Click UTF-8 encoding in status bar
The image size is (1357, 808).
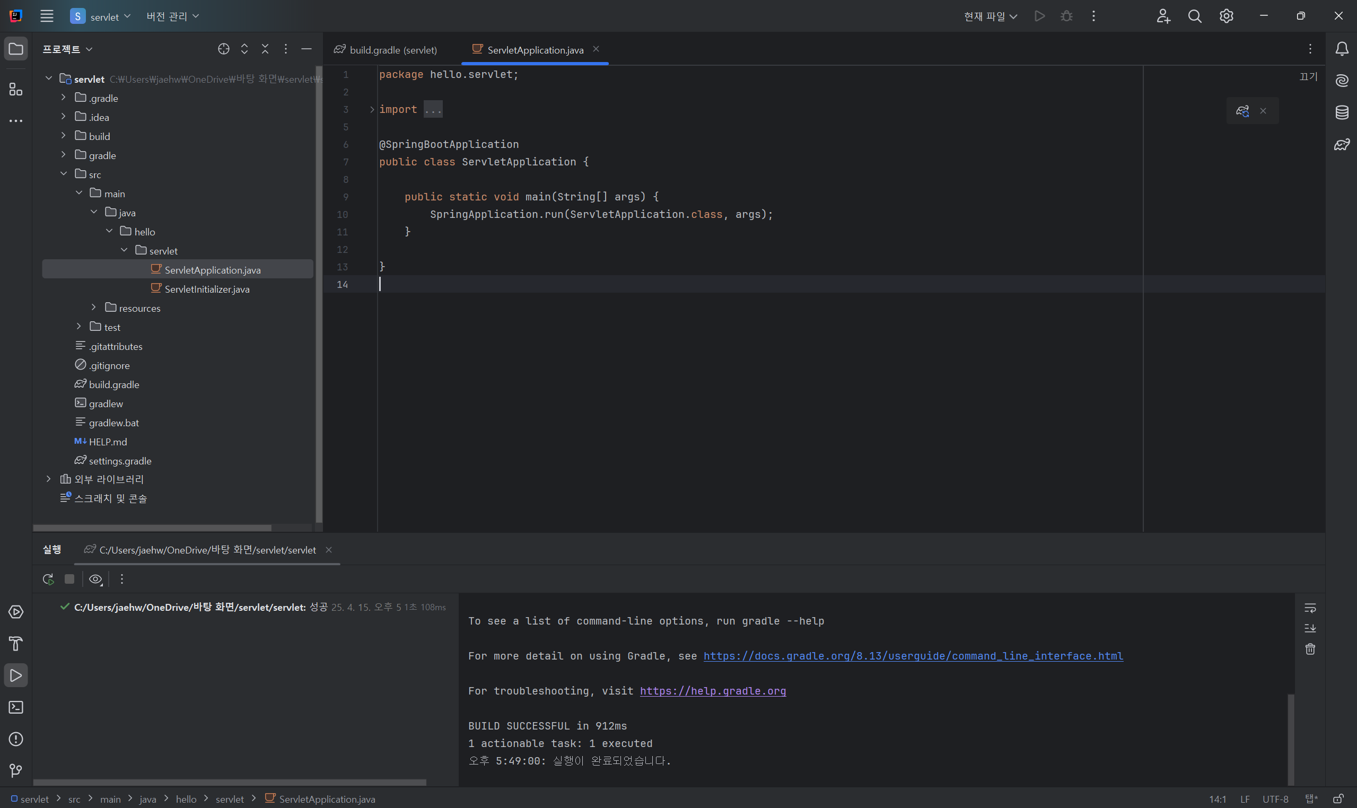(1275, 799)
